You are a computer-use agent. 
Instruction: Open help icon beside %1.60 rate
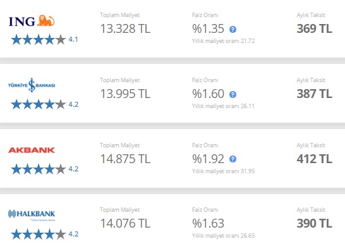233,94
